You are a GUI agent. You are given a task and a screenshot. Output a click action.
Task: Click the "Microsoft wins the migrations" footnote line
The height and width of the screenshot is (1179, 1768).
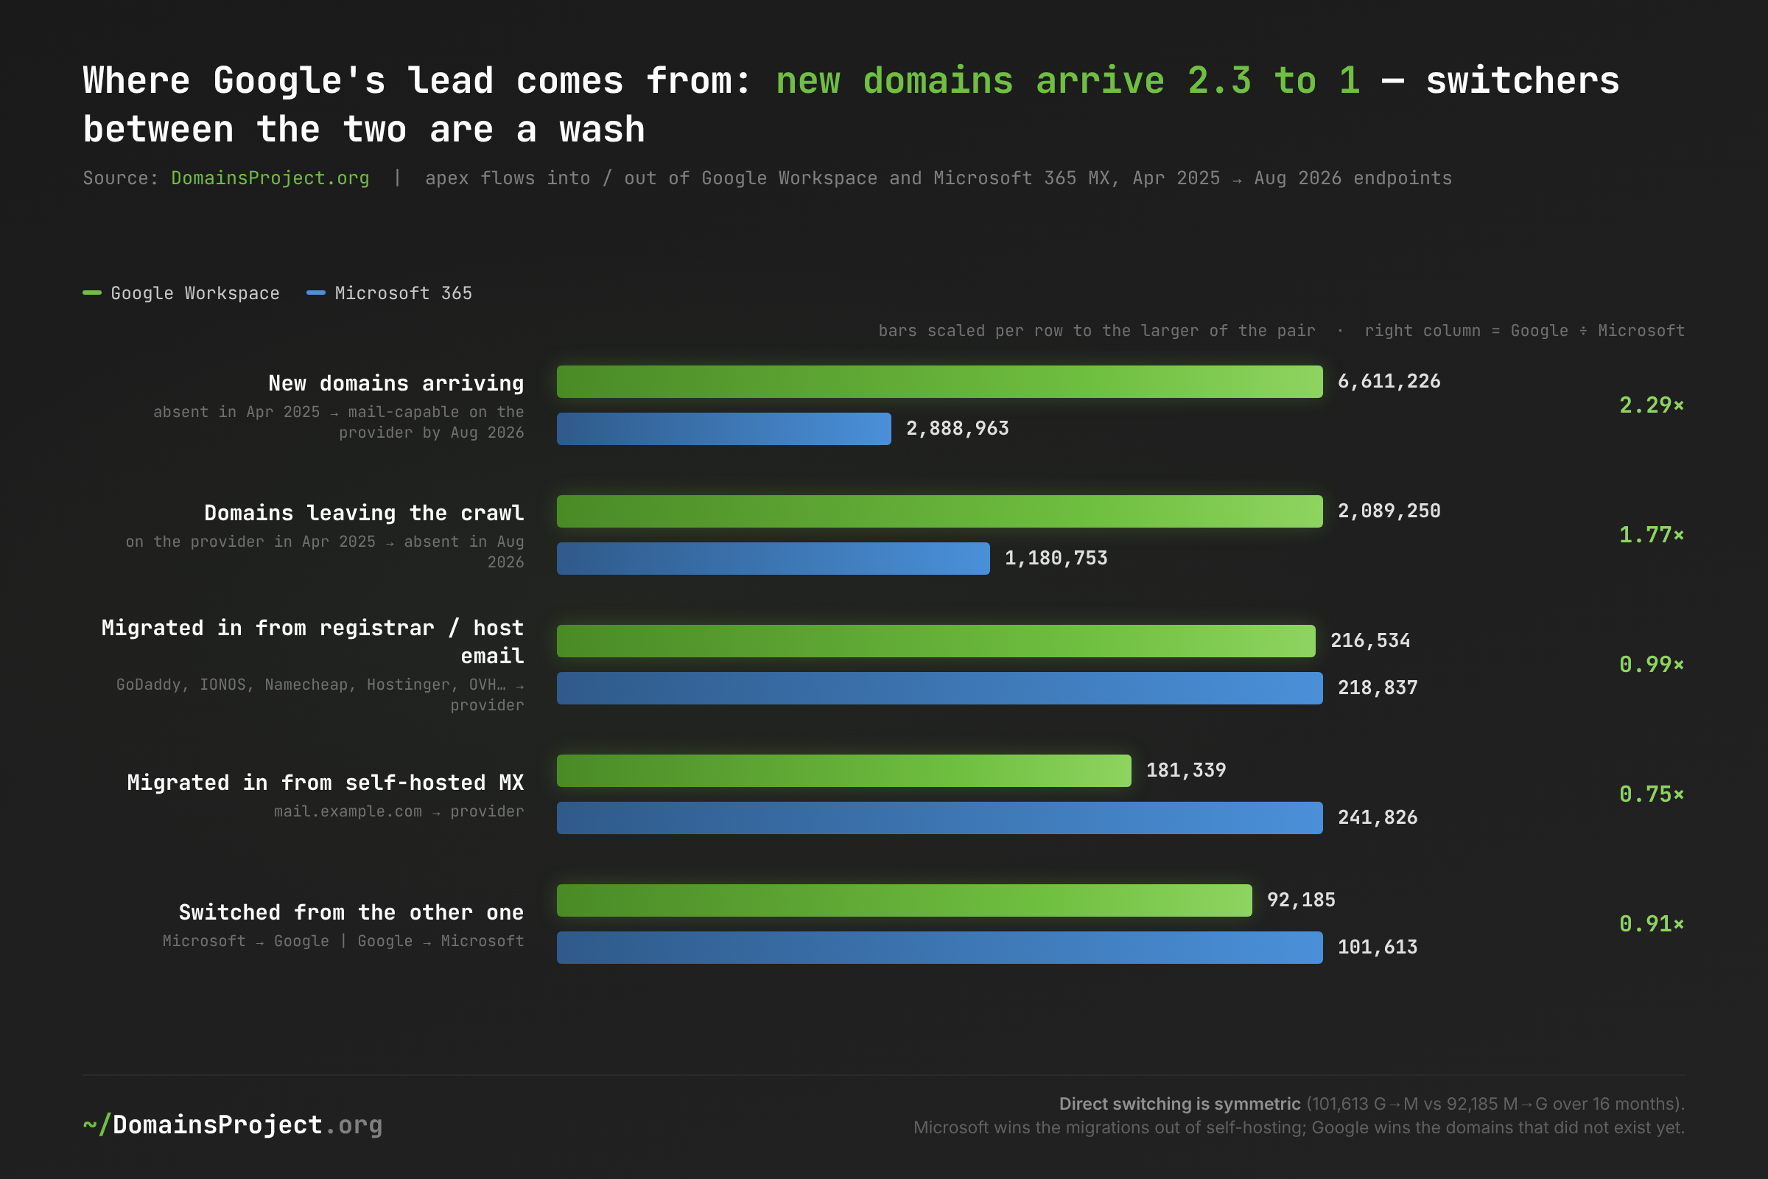click(1299, 1128)
